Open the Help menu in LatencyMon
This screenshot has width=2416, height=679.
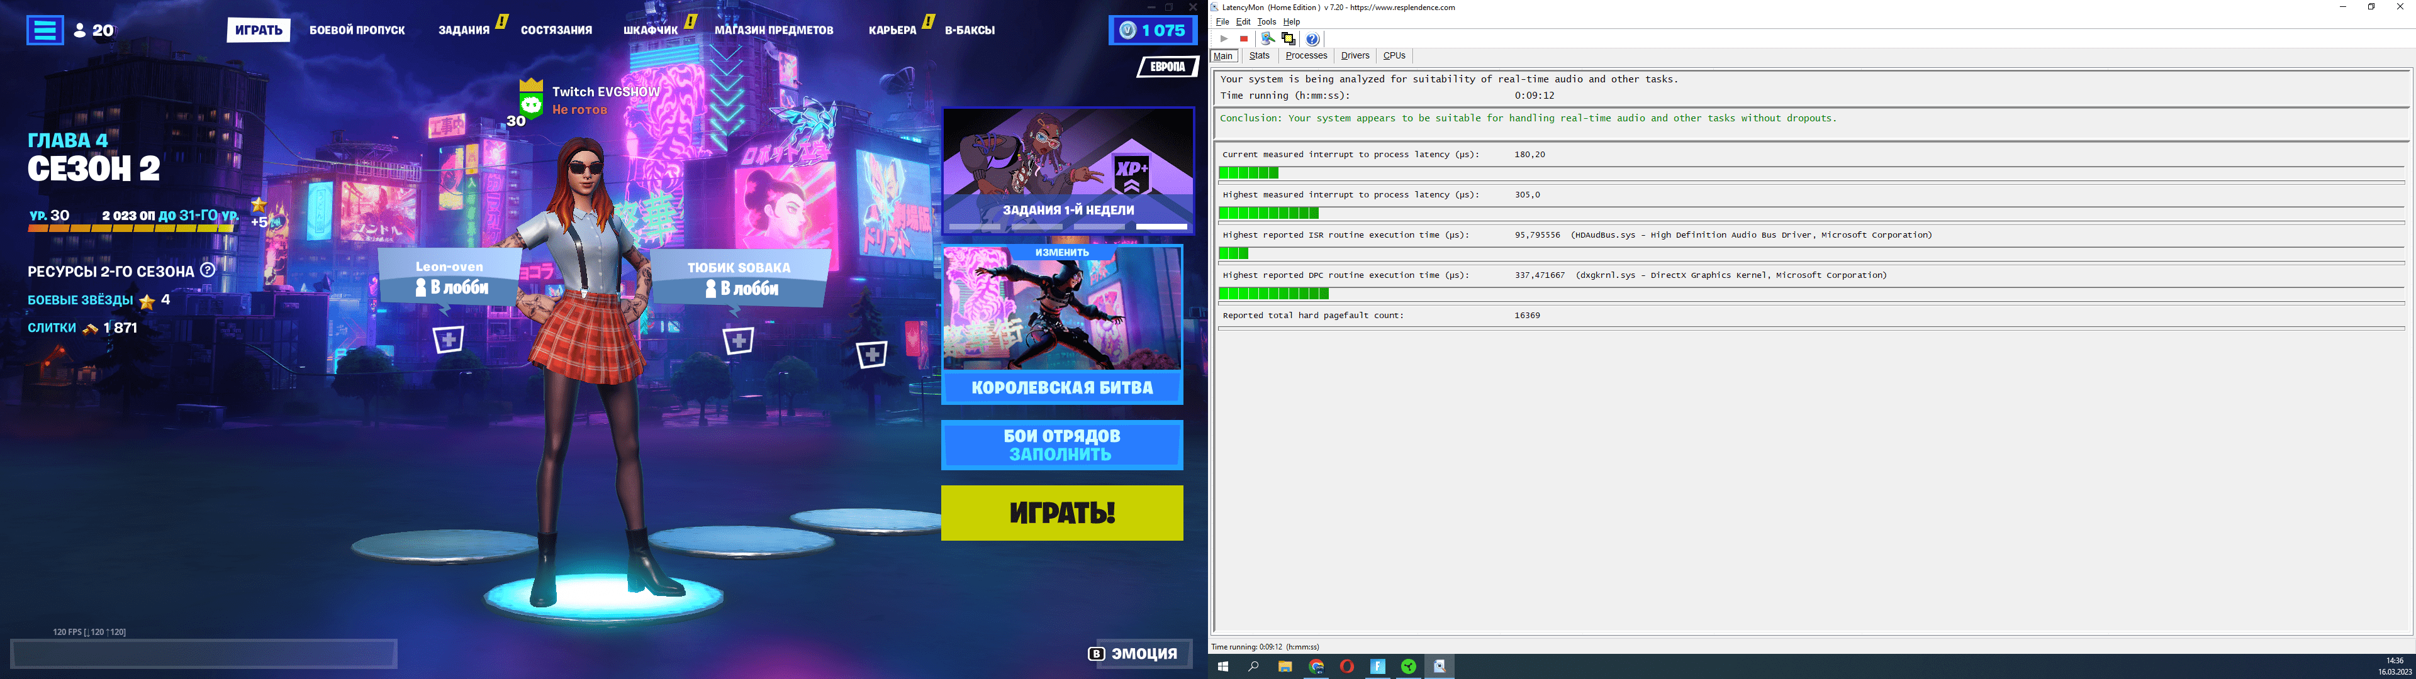tap(1292, 21)
